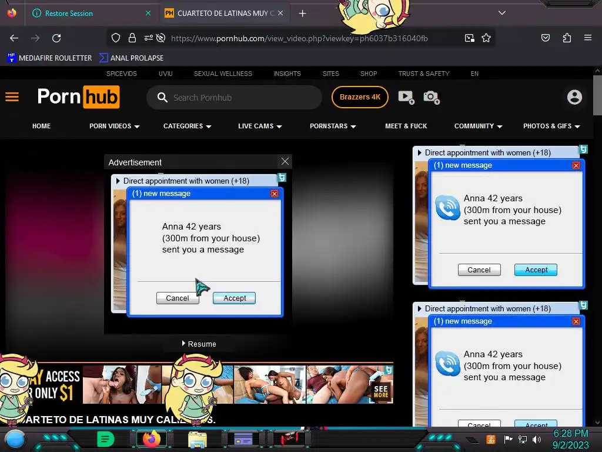
Task: Click the browser address bar URL
Action: click(x=299, y=38)
